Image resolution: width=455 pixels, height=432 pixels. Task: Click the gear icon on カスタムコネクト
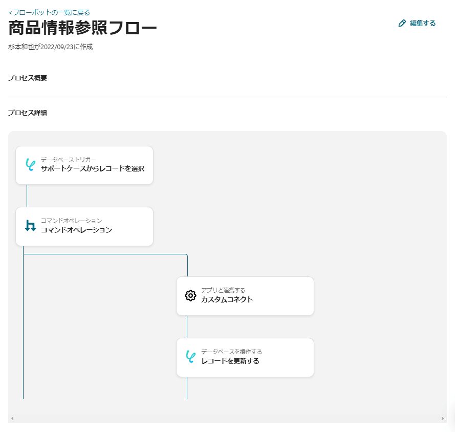[190, 295]
